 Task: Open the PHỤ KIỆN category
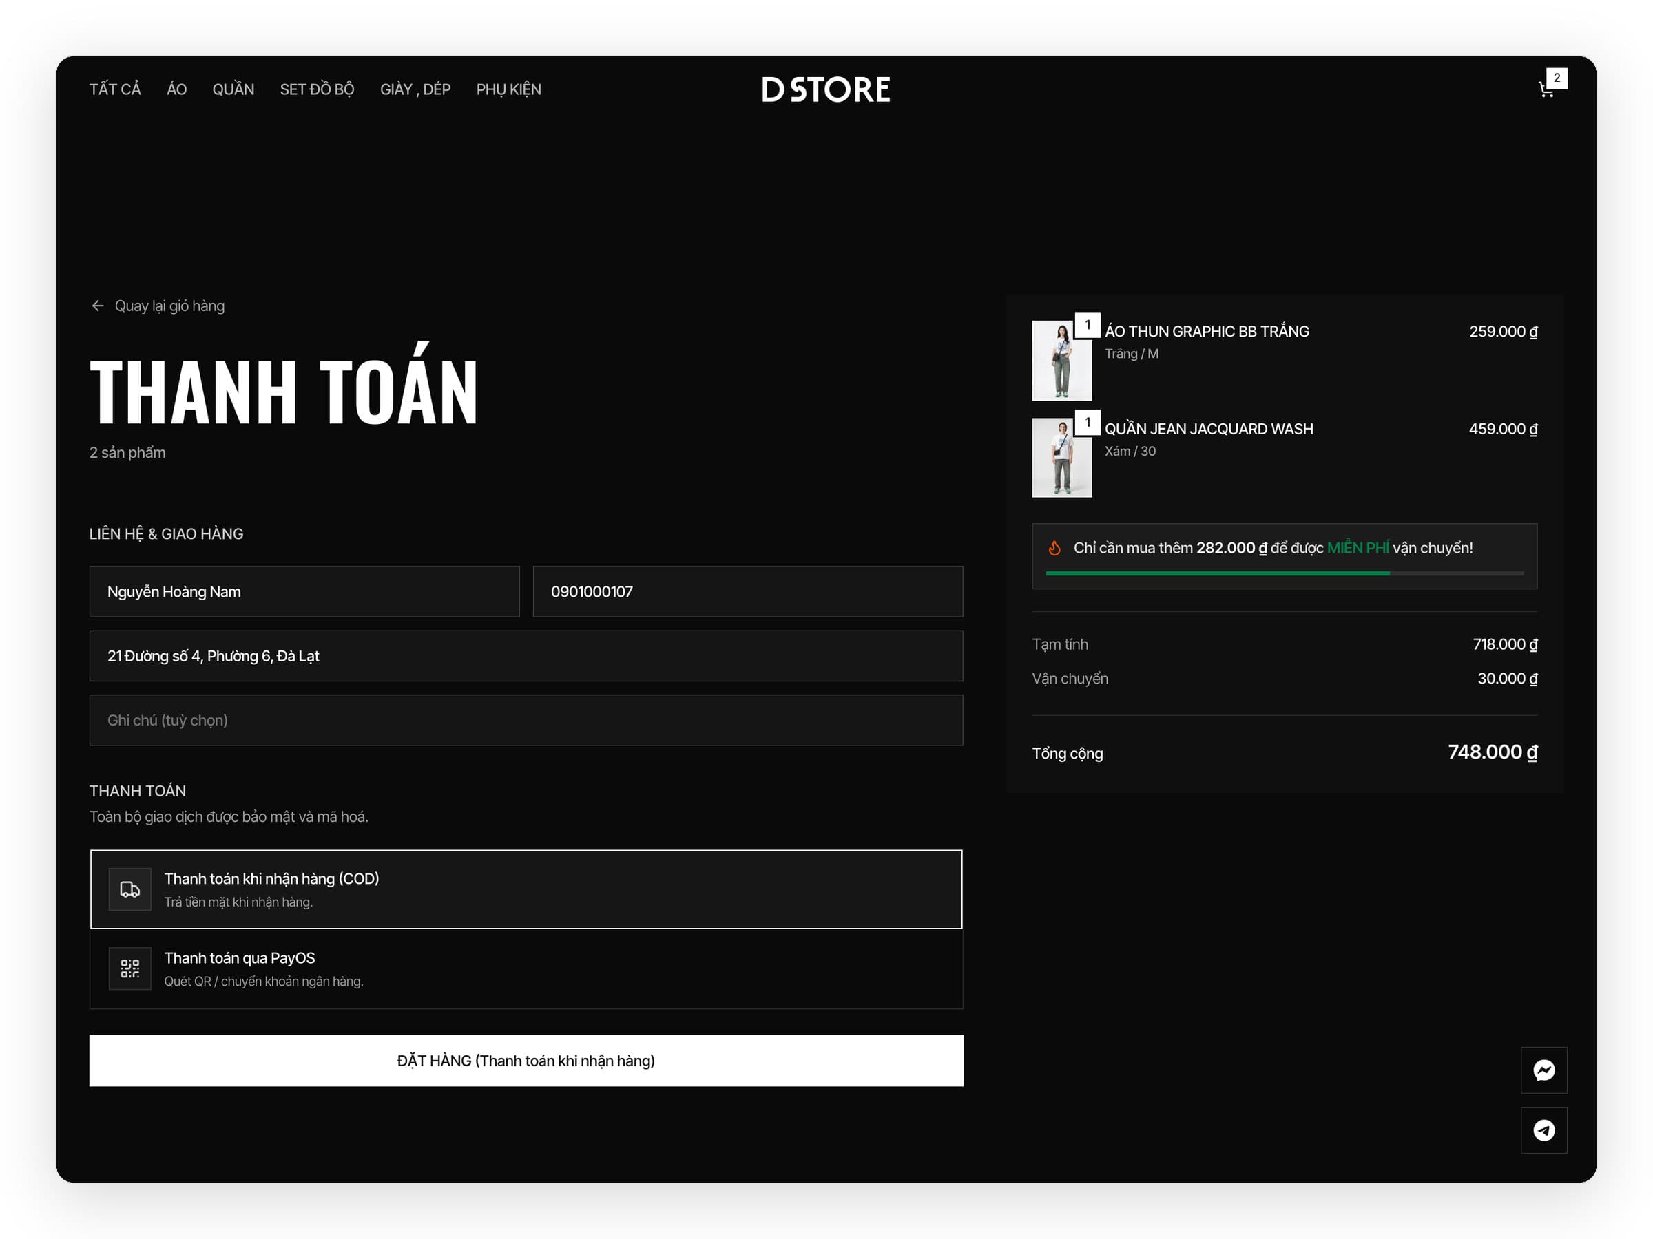[509, 89]
